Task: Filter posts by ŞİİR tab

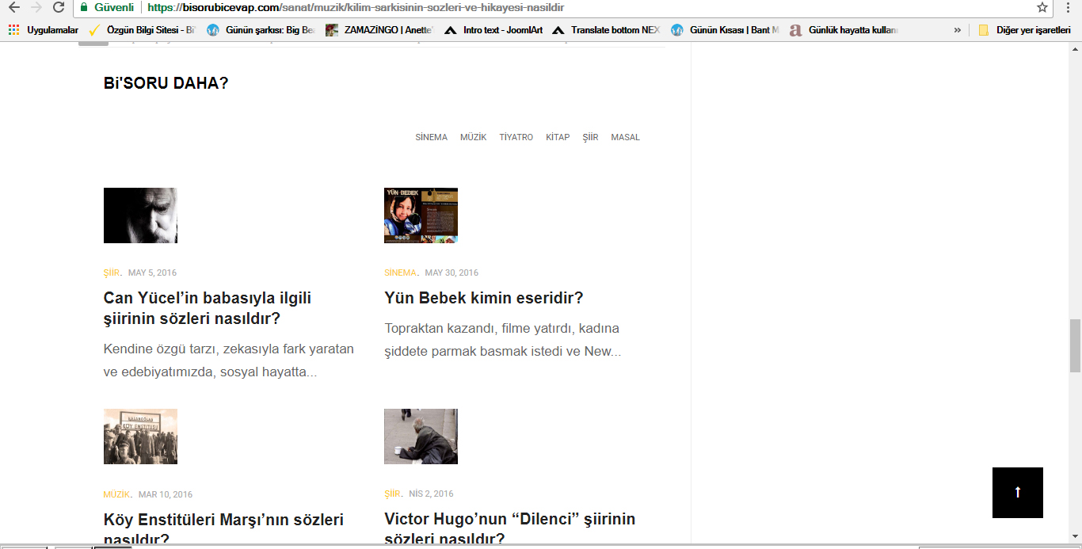Action: point(590,137)
